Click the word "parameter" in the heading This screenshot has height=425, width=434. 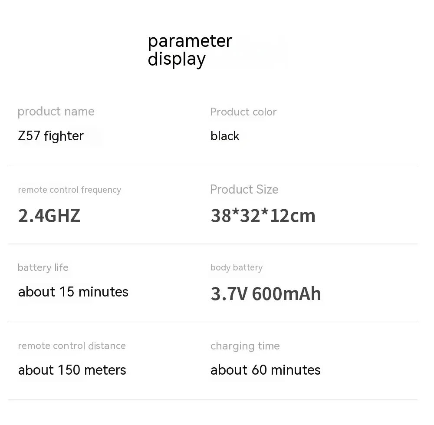coord(190,41)
